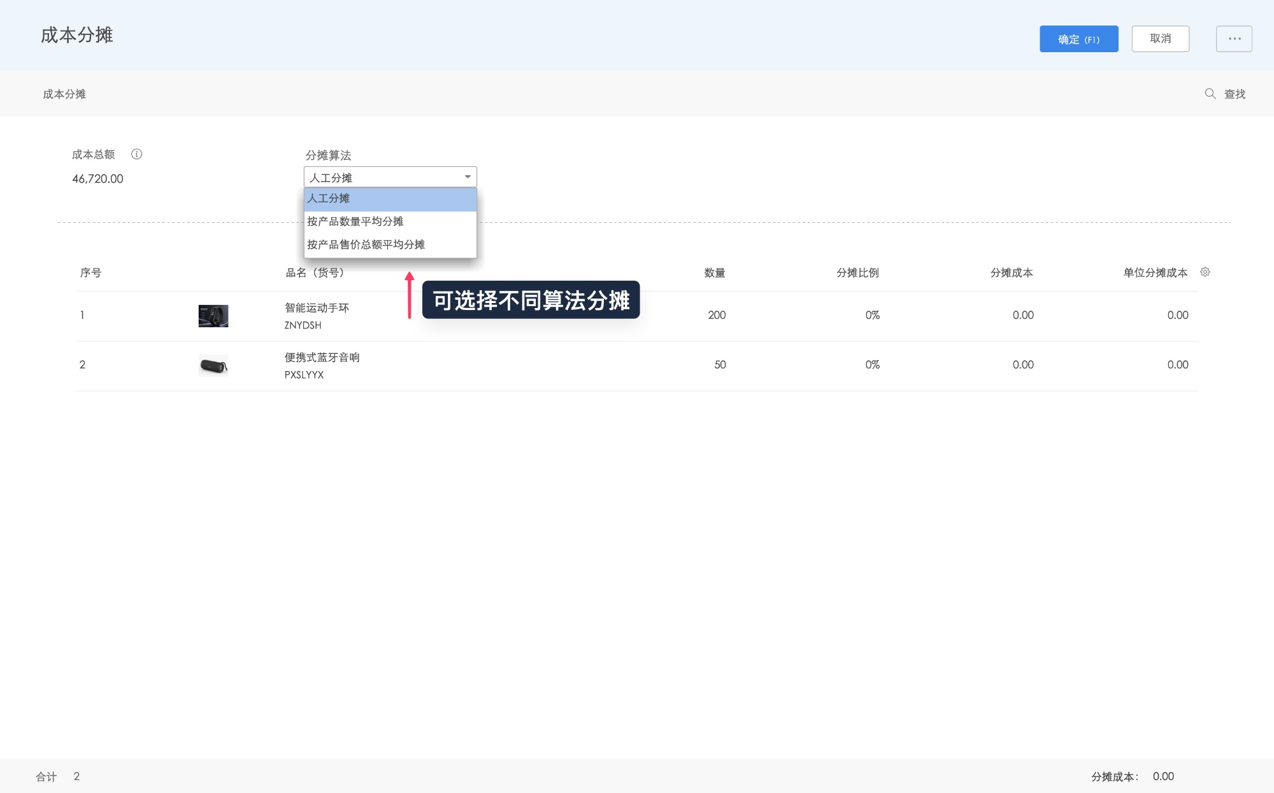Image resolution: width=1274 pixels, height=793 pixels.
Task: Click the 单位分摊成本 column header
Action: tap(1156, 272)
